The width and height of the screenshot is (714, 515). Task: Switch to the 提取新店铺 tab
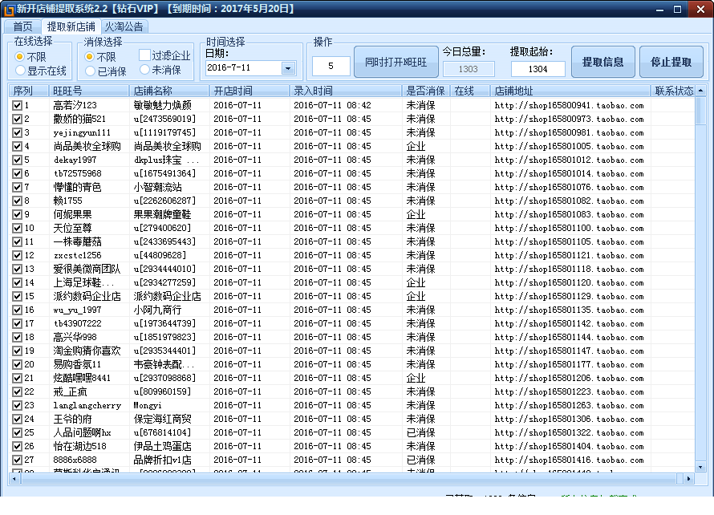point(71,26)
